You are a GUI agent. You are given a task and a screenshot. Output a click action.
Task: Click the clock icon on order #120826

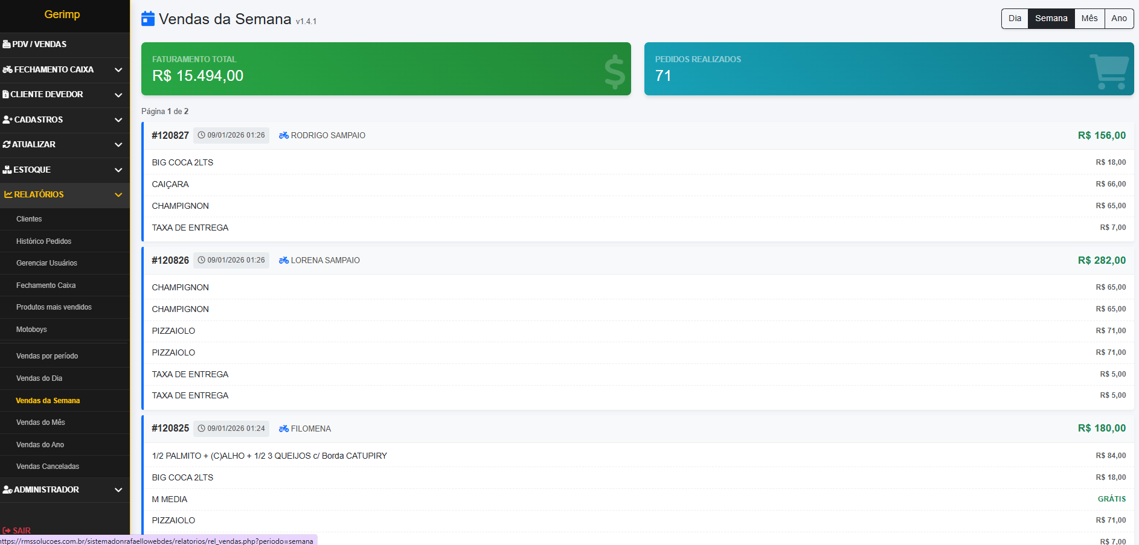point(202,260)
